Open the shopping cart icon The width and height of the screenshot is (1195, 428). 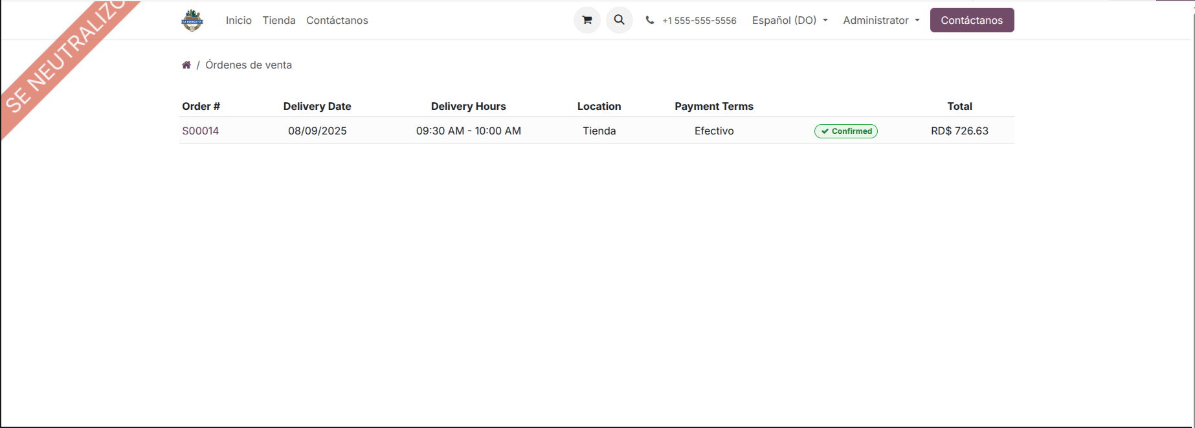pyautogui.click(x=587, y=20)
